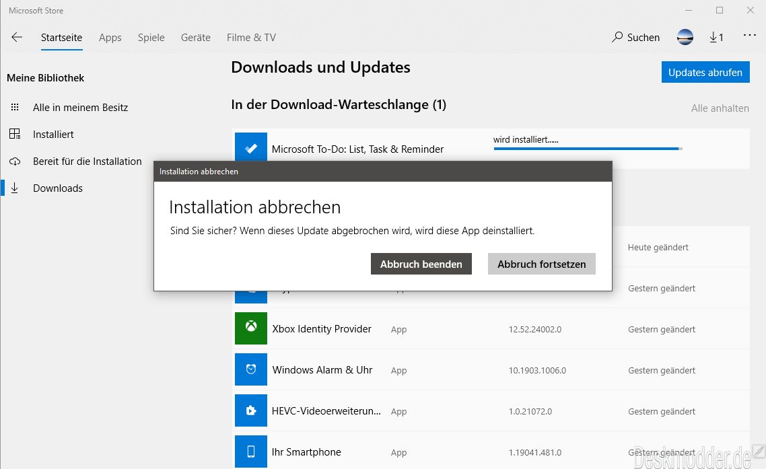Click the Meine Bibliothek heading
This screenshot has height=469, width=766.
(x=45, y=78)
